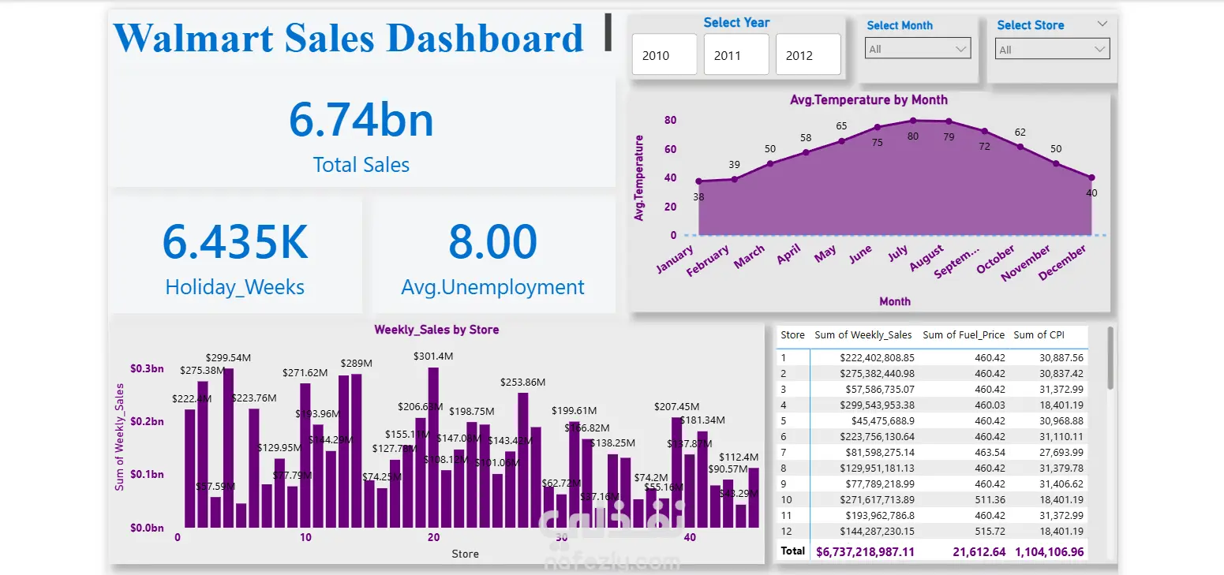Select the July data point labeled 80
The image size is (1224, 575).
(913, 121)
